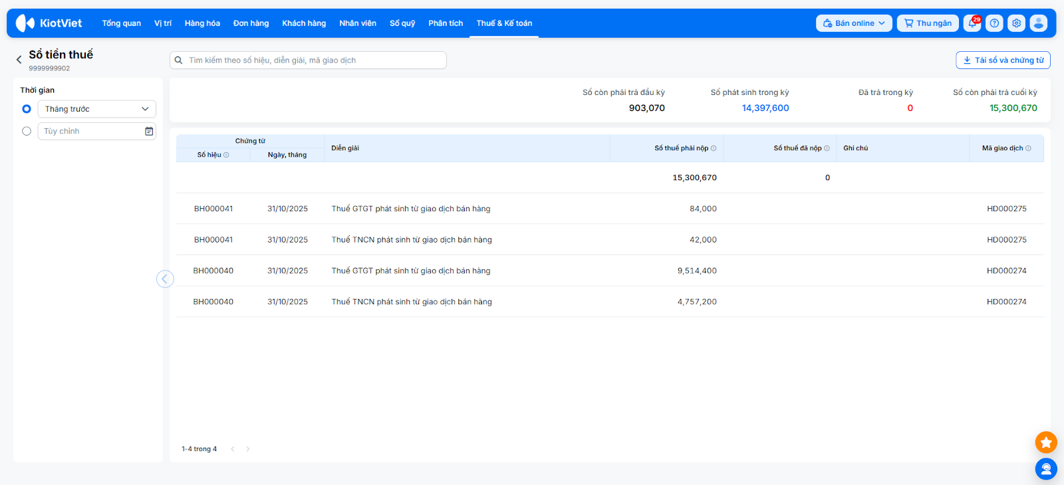
Task: Open the Bán online dropdown
Action: pyautogui.click(x=853, y=23)
